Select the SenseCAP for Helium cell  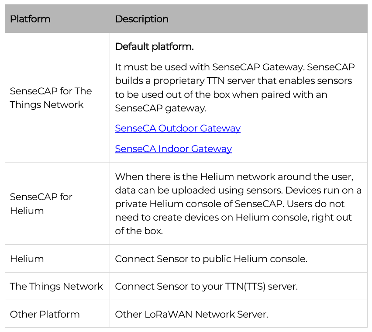[x=57, y=204]
